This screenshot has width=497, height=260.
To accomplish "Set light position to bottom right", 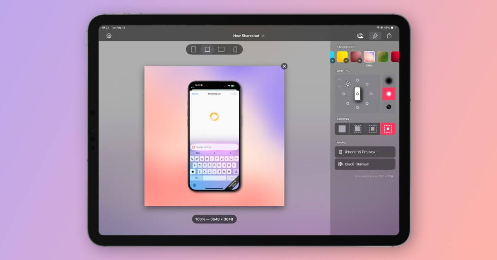I will click(x=367, y=104).
